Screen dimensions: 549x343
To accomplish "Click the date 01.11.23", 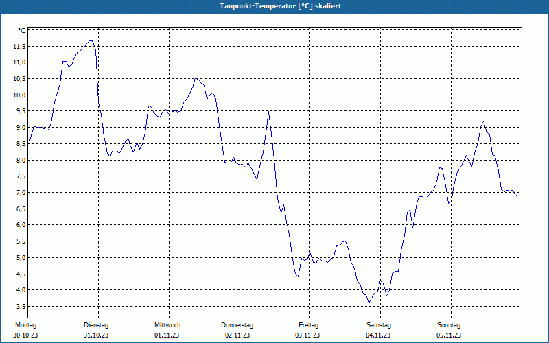I will click(167, 335).
